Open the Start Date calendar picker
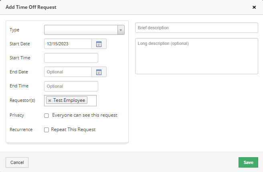 pos(99,44)
